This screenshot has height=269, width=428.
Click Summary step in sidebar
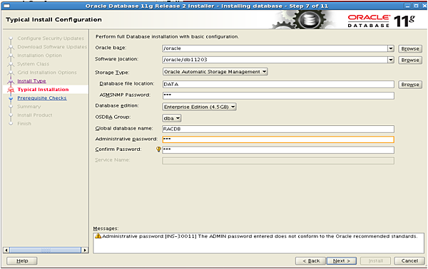pos(29,107)
